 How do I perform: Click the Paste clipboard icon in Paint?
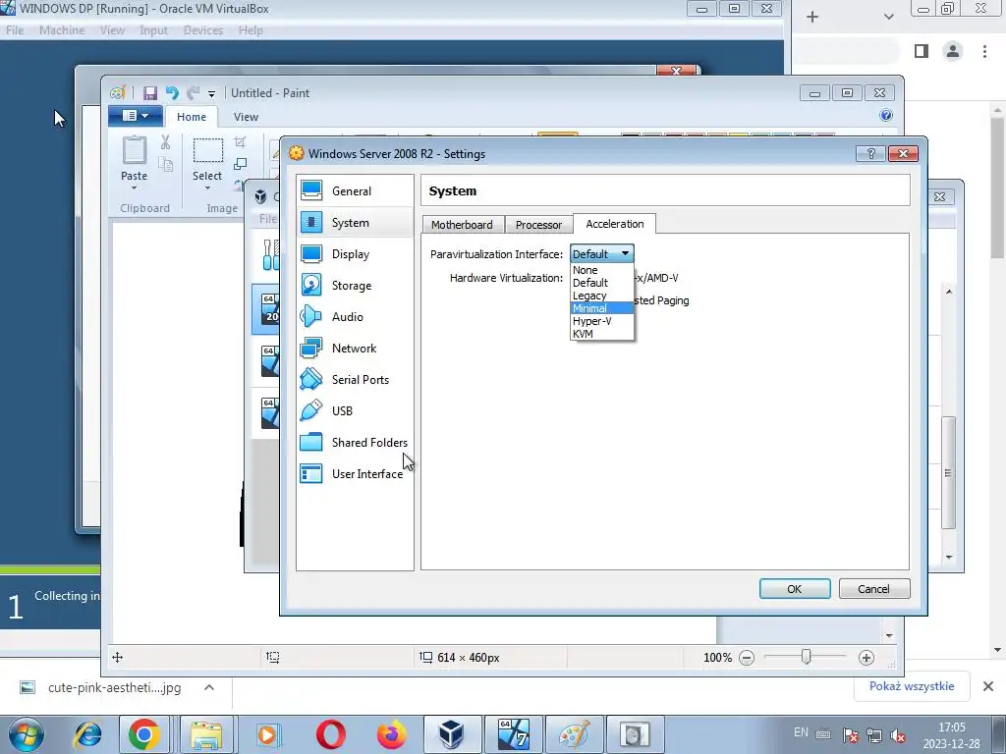(x=134, y=150)
